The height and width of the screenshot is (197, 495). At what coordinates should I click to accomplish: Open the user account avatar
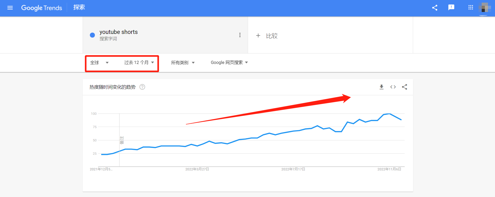484,8
